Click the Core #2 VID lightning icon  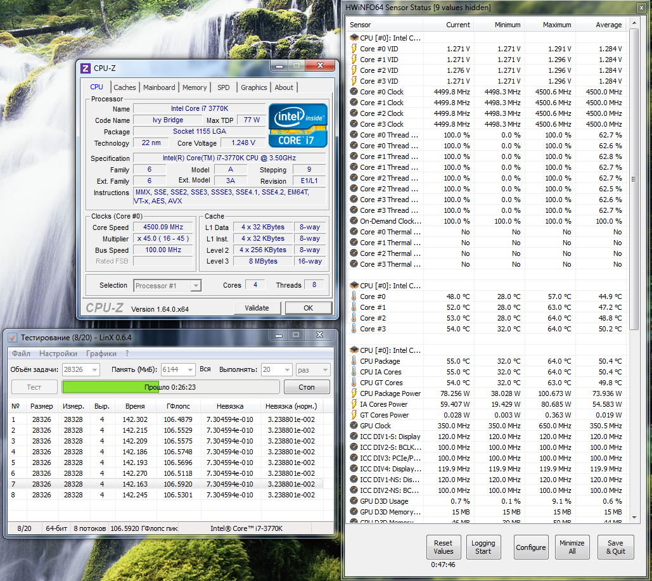click(x=354, y=70)
